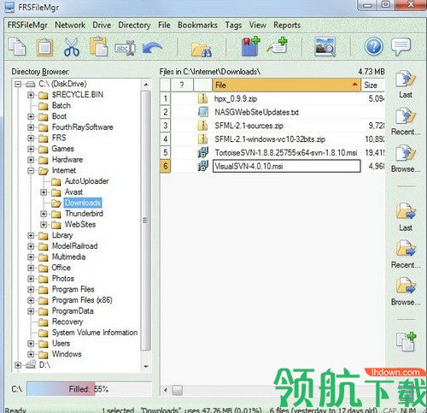
Task: Click the speech bubble feedback icon
Action: click(x=401, y=47)
